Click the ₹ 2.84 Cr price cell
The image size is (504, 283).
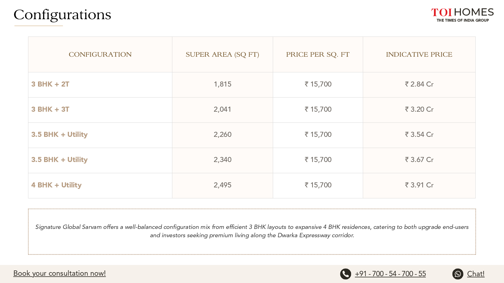[x=419, y=84]
